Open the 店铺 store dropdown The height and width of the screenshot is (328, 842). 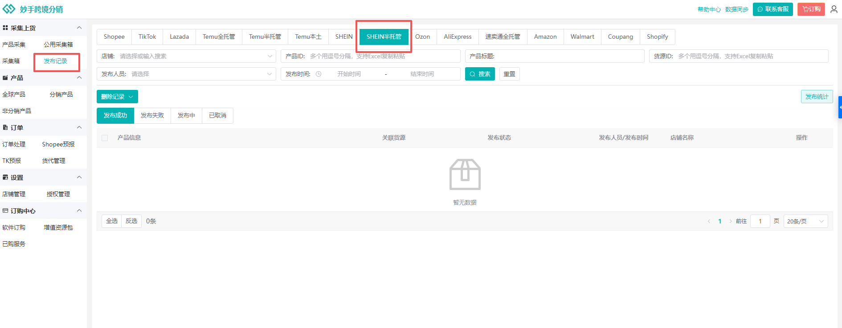click(186, 56)
